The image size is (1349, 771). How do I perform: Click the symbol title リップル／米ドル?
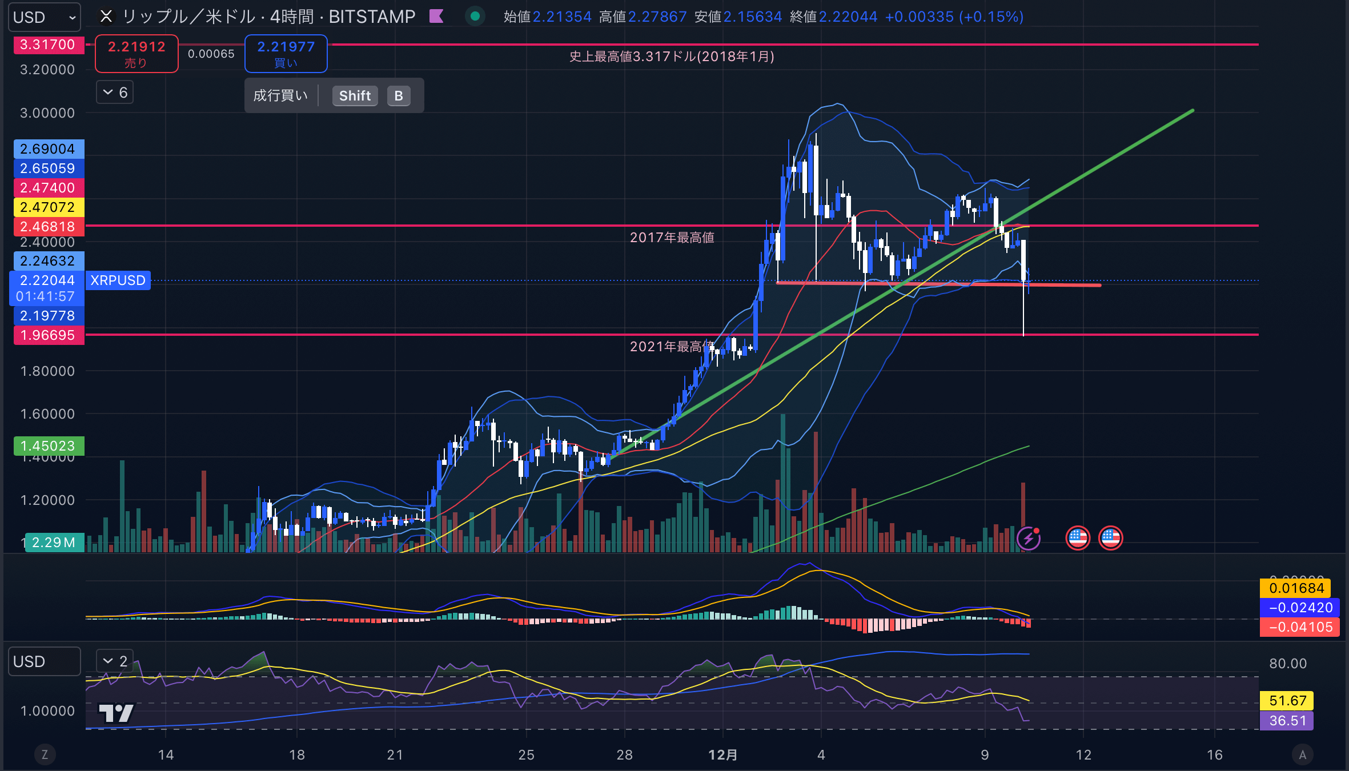click(x=188, y=17)
